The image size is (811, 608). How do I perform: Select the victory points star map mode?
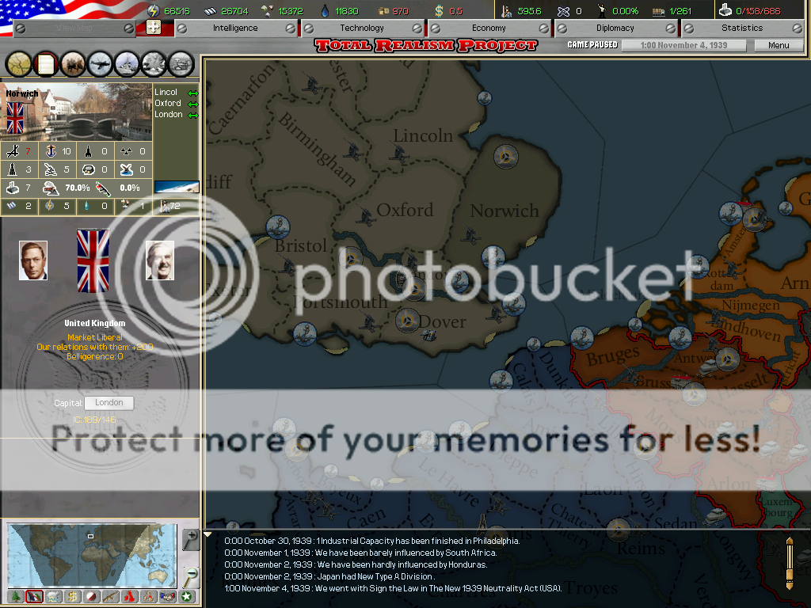click(x=187, y=597)
